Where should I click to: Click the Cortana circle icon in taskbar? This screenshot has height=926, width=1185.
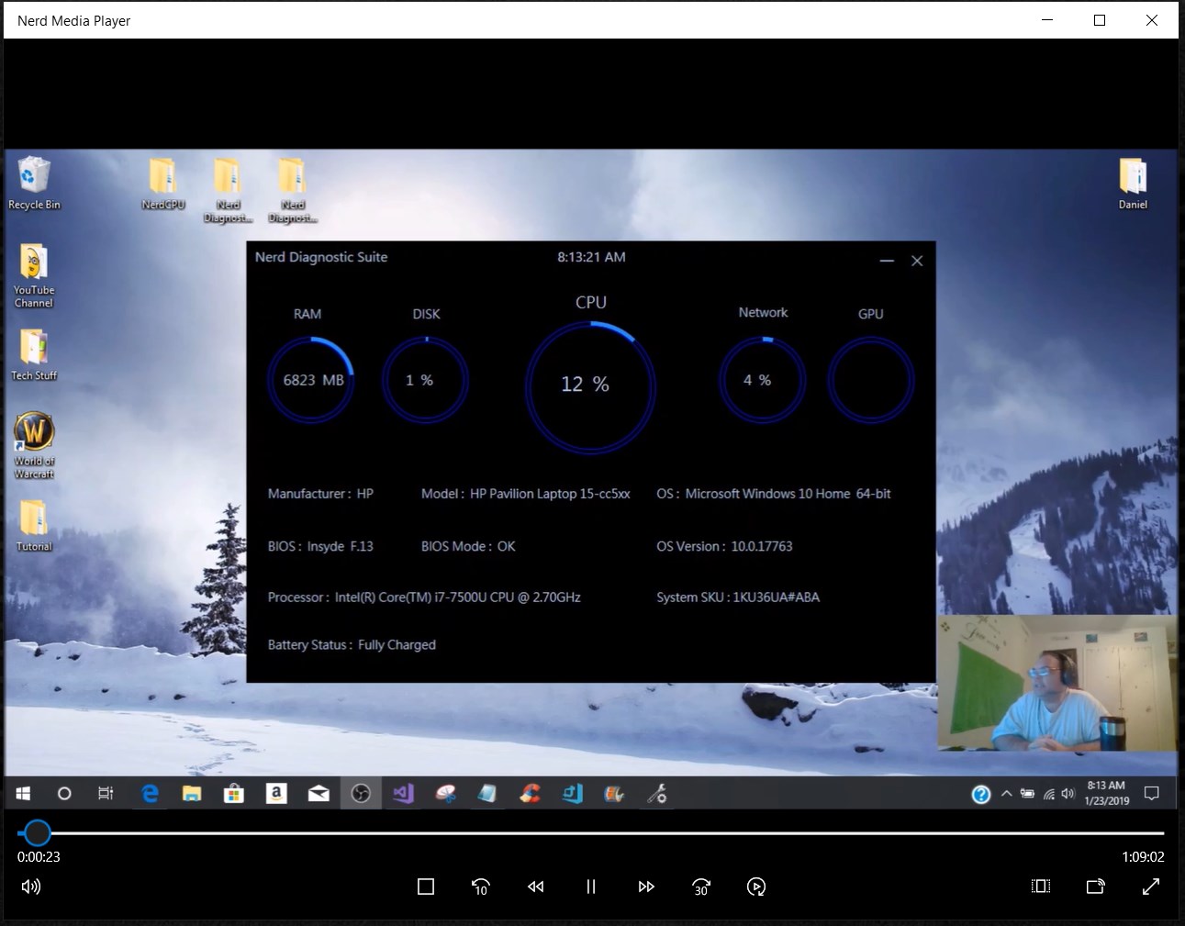point(64,793)
